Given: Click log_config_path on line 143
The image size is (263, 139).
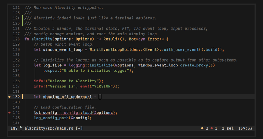Looking at the screenshot, I should pyautogui.click(x=51, y=118).
